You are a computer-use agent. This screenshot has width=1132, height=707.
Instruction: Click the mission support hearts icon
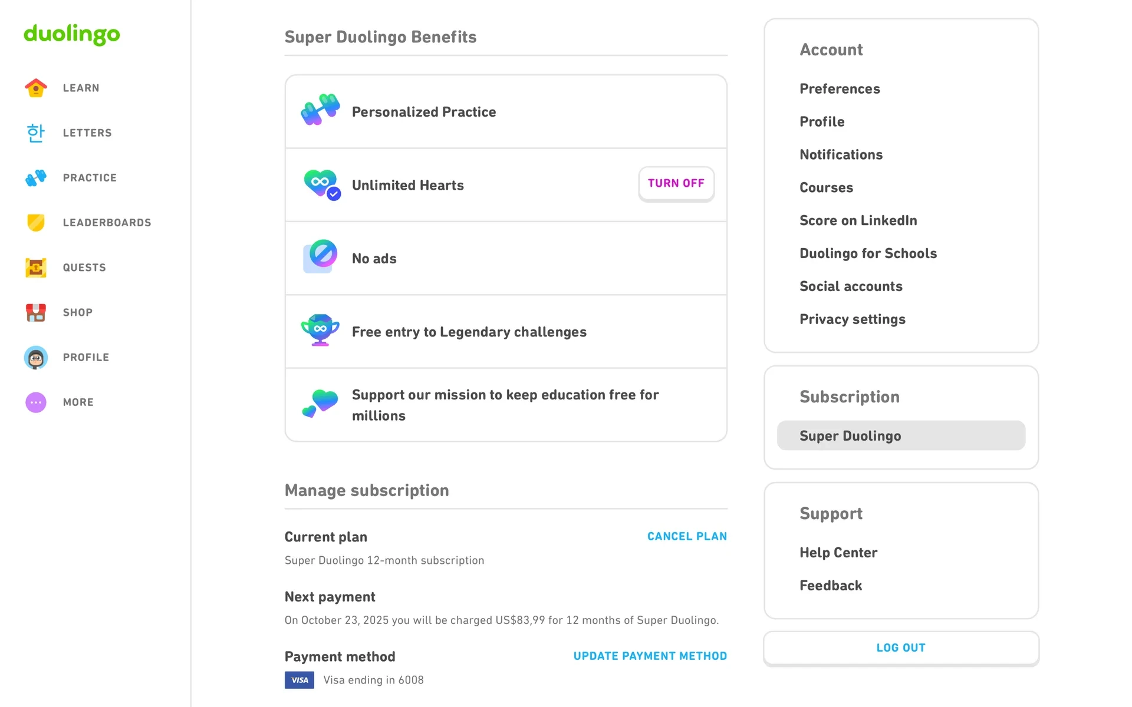[x=320, y=404]
